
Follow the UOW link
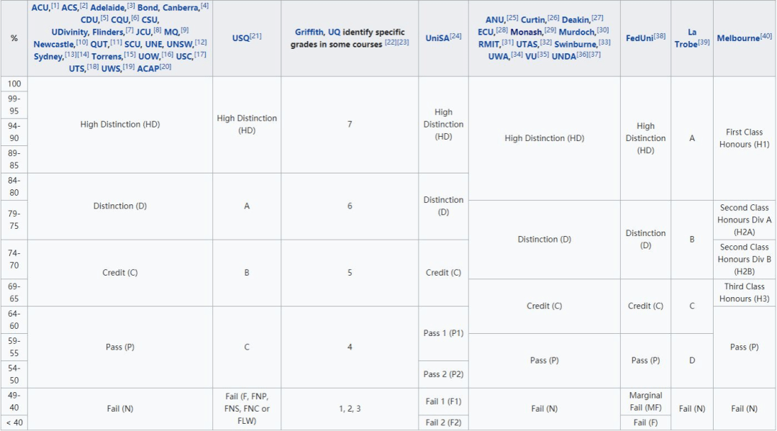tap(149, 56)
